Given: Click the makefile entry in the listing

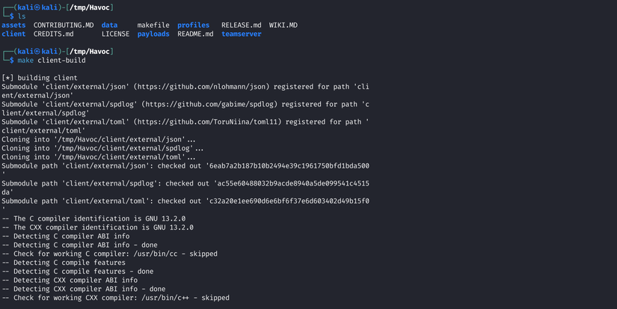Looking at the screenshot, I should [153, 25].
